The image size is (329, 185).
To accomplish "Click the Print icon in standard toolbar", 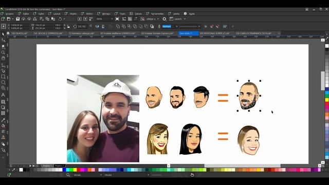I will (35, 19).
